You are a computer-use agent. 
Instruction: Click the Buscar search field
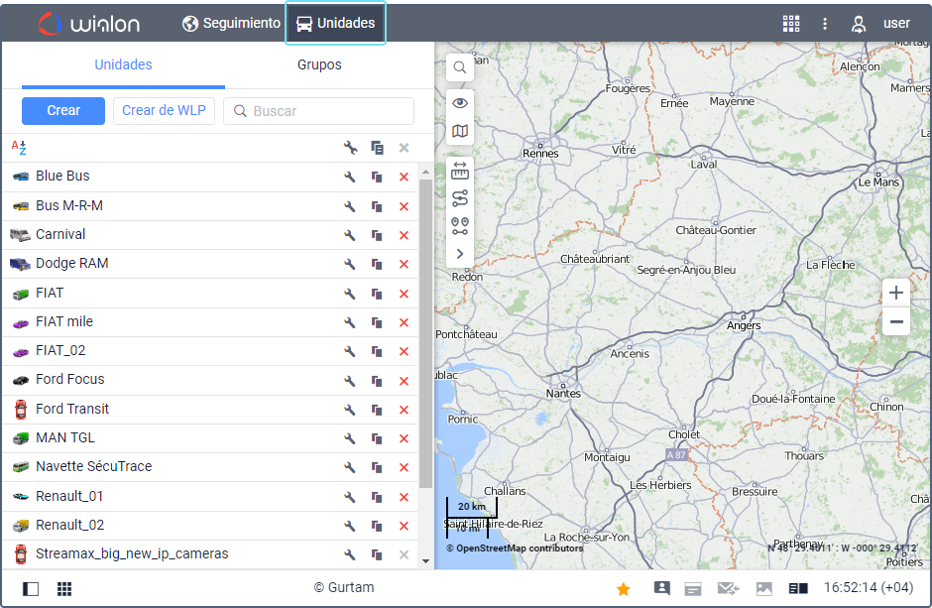pyautogui.click(x=327, y=111)
